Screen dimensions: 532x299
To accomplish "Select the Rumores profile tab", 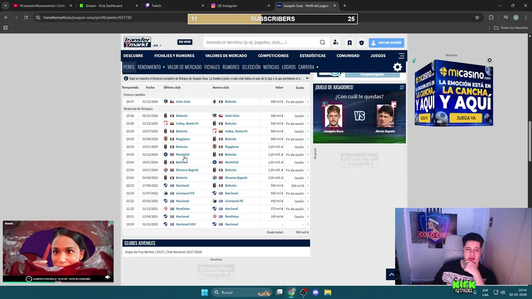I will 231,67.
